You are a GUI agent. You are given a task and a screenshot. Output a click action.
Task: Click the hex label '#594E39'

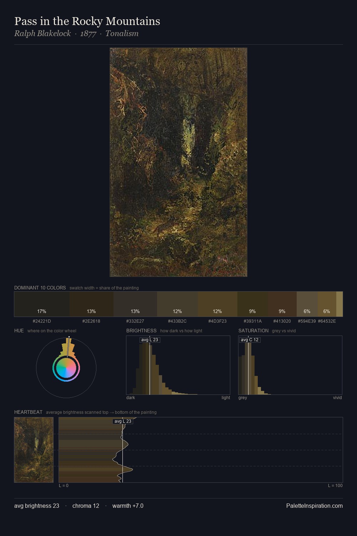[307, 321]
